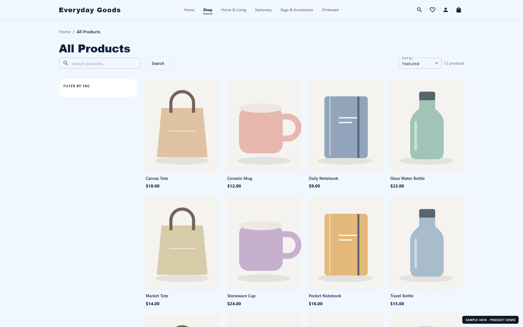
Task: Follow the Home breadcrumb link
Action: (65, 32)
